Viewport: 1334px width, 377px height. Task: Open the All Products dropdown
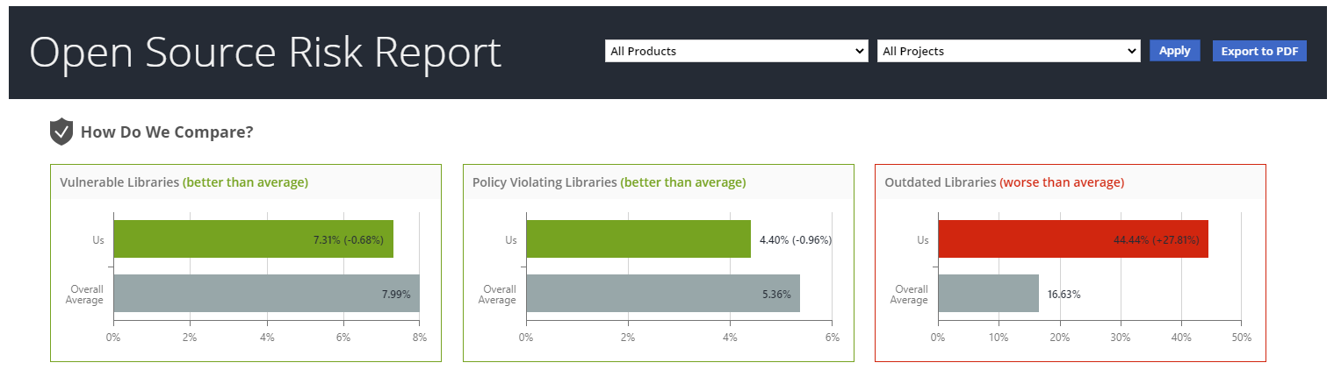tap(736, 51)
